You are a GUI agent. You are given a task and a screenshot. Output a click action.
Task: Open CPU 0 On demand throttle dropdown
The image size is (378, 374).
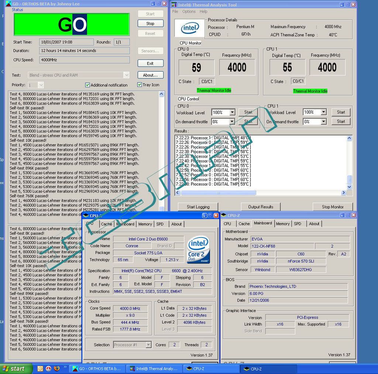point(232,122)
